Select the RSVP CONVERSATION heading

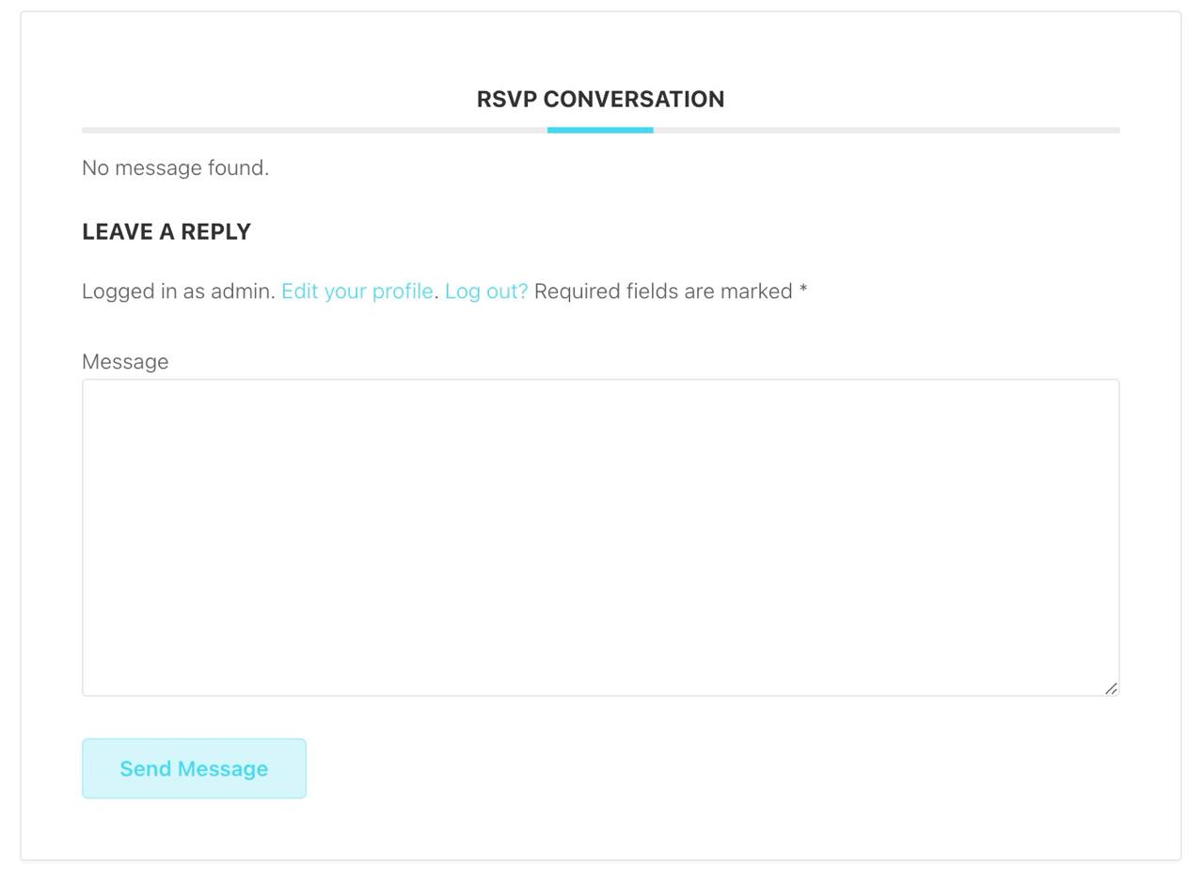601,99
